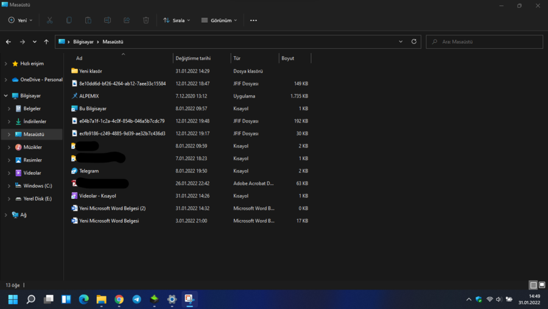
Task: Switch to details view in status bar
Action: [533, 285]
